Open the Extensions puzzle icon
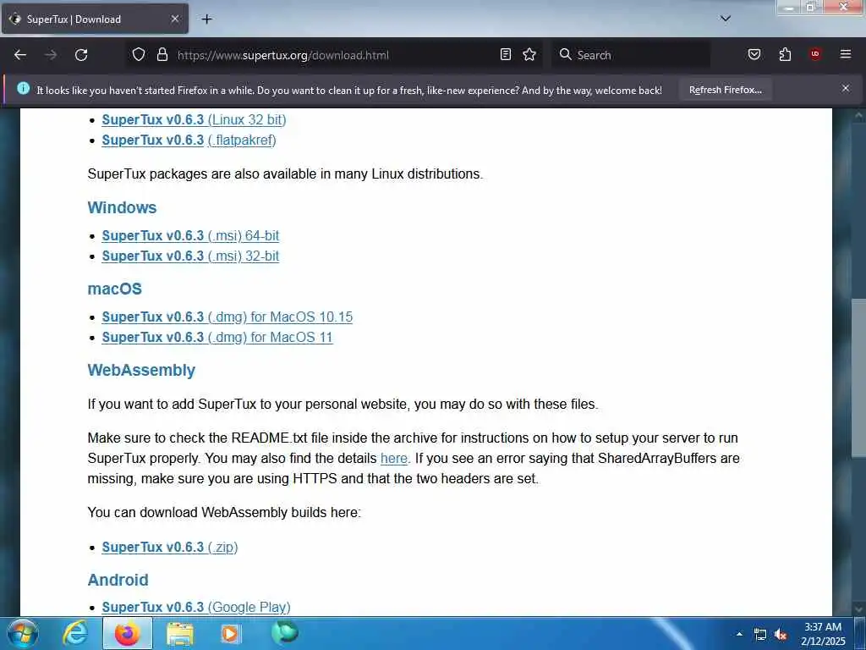Viewport: 866px width, 650px height. pos(785,54)
